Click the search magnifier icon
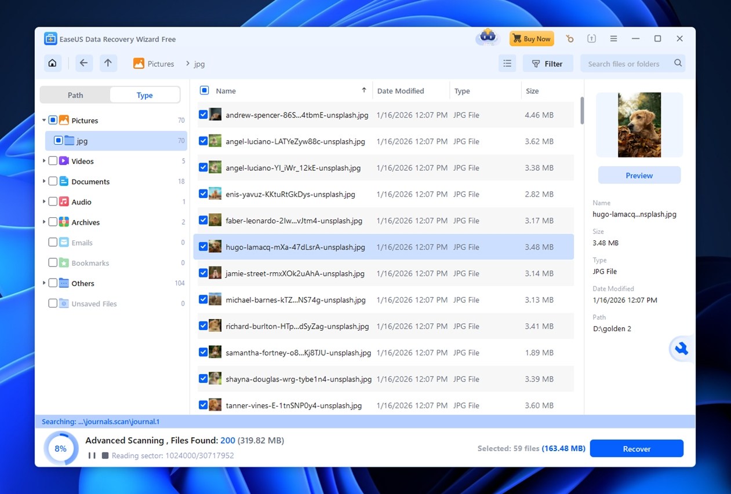This screenshot has height=494, width=731. [x=678, y=63]
